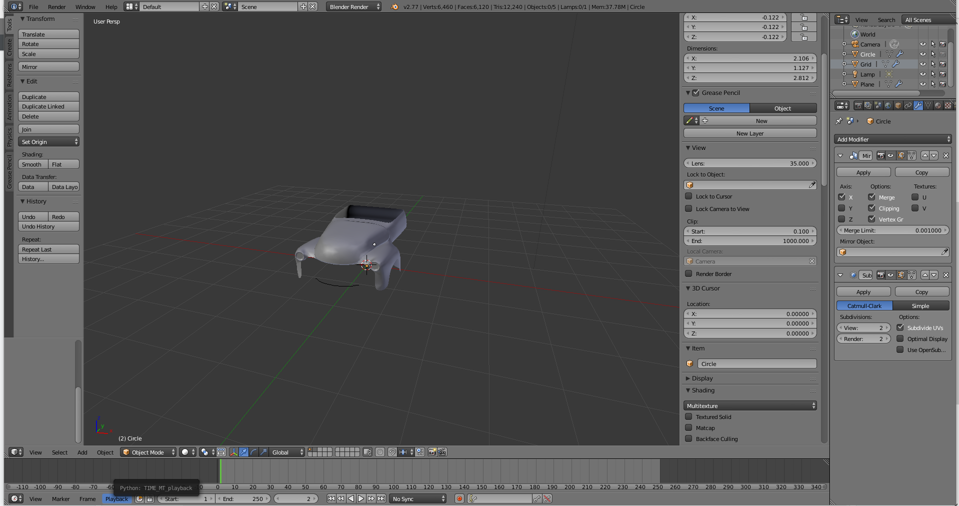
Task: Open the Scene properties tab
Action: [x=878, y=105]
